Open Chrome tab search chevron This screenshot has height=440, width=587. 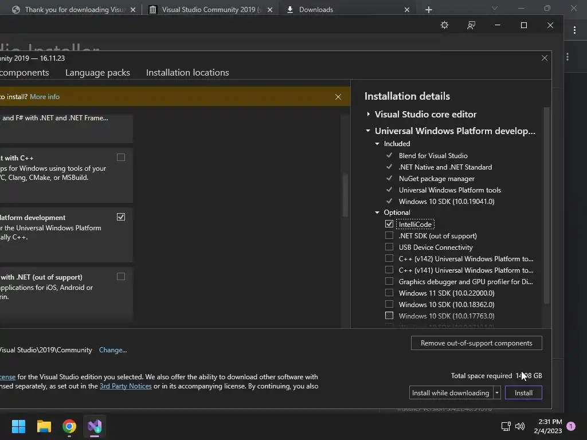coord(495,8)
